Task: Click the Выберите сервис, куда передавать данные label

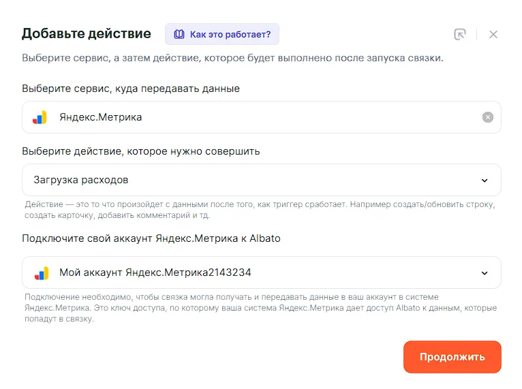Action: click(131, 89)
